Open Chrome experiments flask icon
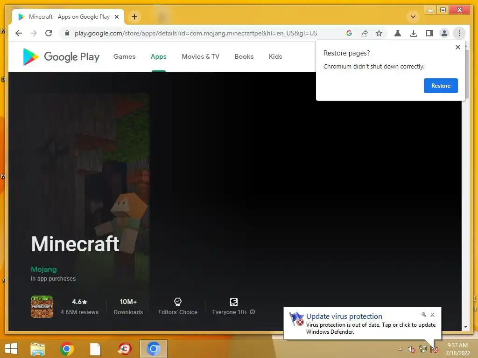 point(398,33)
